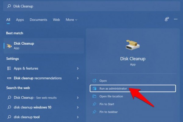183x122 pixels.
Task: Switch to the Documents tab
Action: 38,20
